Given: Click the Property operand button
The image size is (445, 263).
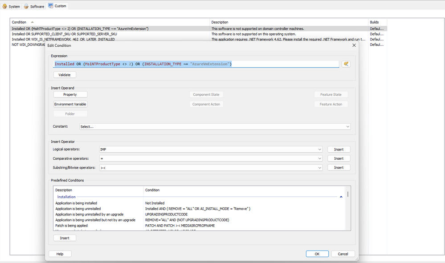Looking at the screenshot, I should pos(70,94).
